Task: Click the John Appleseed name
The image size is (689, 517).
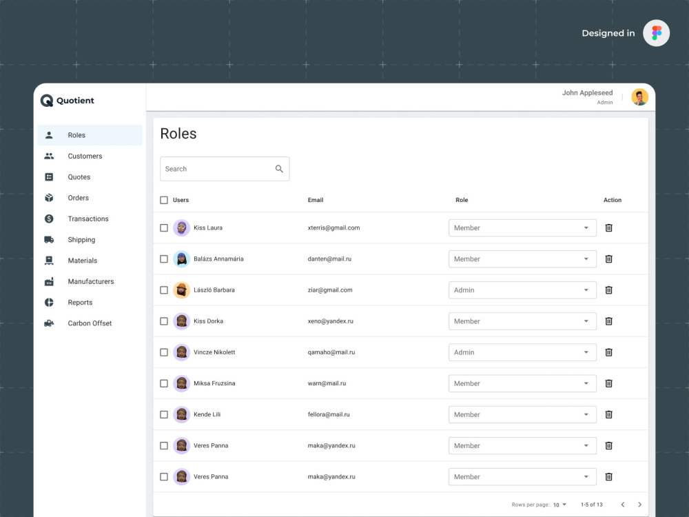Action: (587, 93)
